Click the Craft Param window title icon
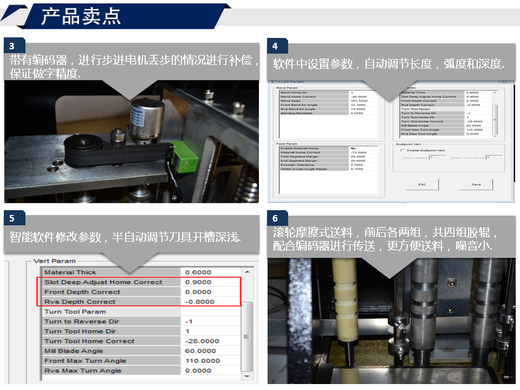 click(x=273, y=82)
